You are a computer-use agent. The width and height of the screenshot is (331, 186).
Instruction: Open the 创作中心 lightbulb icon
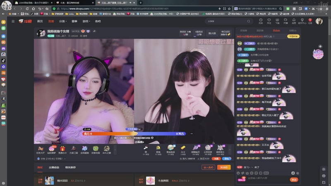(x=302, y=21)
